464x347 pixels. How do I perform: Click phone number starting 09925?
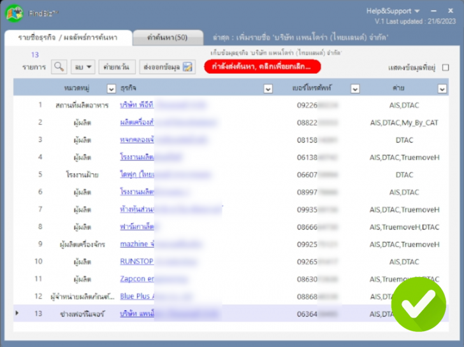(x=317, y=244)
